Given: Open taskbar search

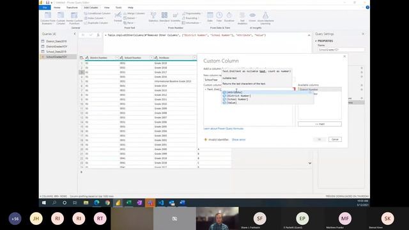Looking at the screenshot, I should [54, 203].
